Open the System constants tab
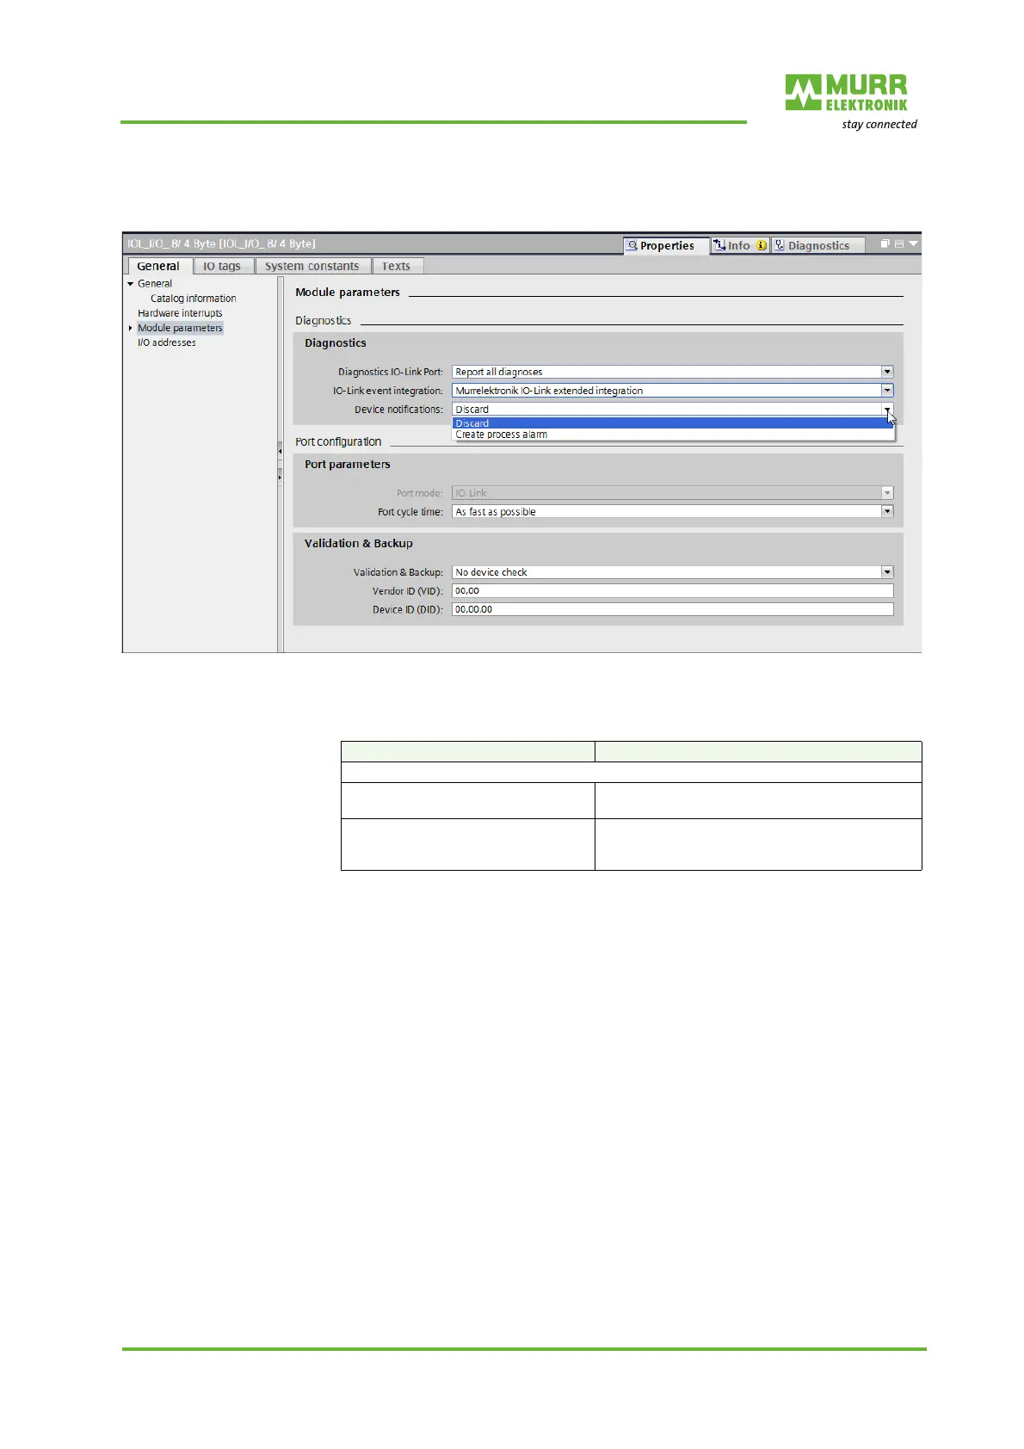 coord(312,266)
